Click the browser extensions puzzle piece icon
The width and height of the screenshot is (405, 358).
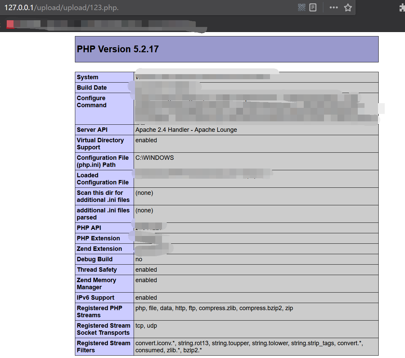coord(402,7)
